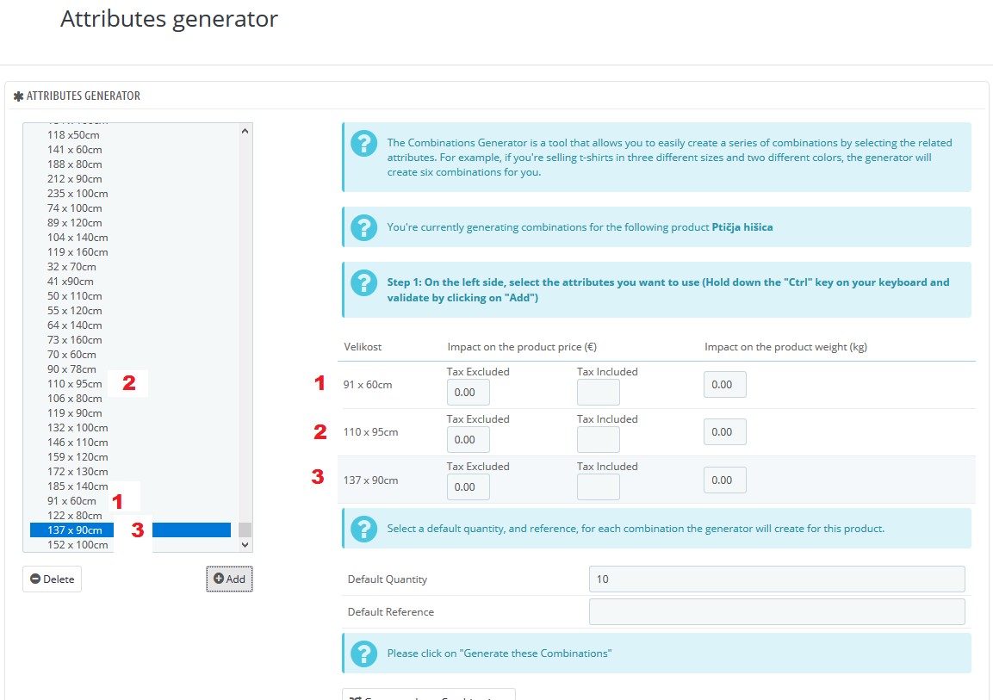The height and width of the screenshot is (700, 993).
Task: Select the 159 x 120cm list entry
Action: (78, 456)
